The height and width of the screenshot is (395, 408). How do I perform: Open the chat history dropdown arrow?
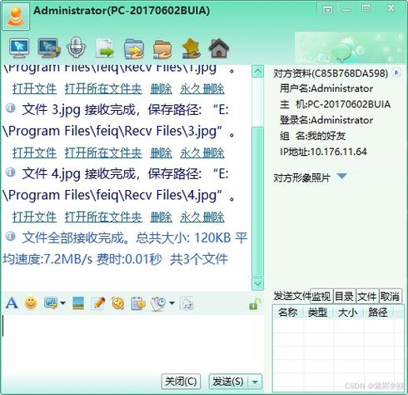click(x=172, y=302)
